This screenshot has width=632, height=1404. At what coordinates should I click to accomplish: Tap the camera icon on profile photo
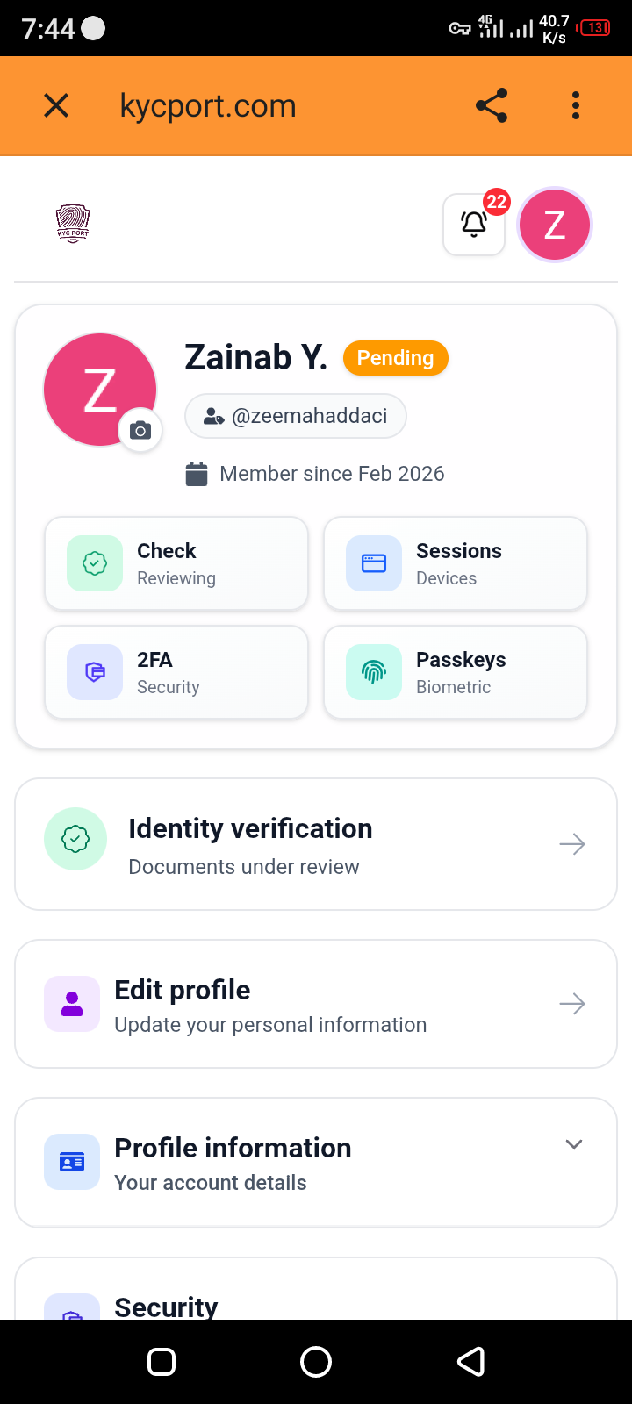[140, 431]
